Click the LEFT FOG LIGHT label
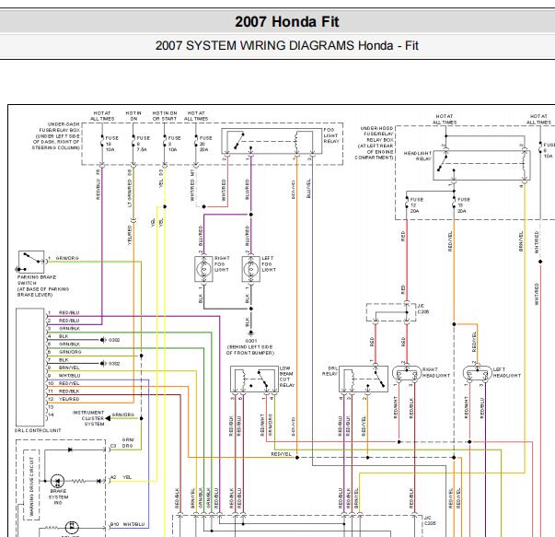This screenshot has width=555, height=537. [269, 264]
